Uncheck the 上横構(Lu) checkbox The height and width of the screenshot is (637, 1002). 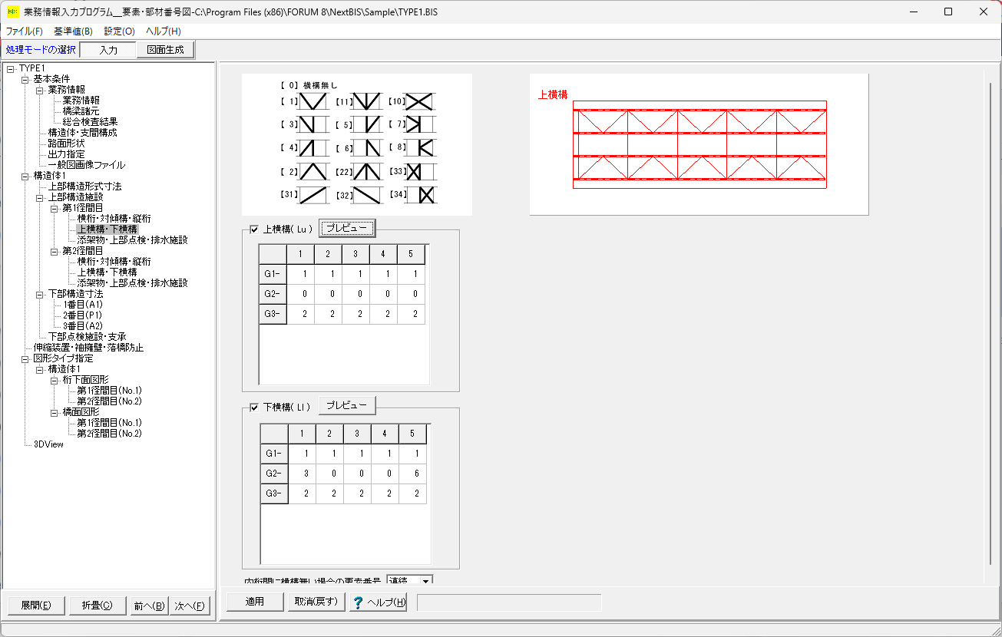click(254, 229)
